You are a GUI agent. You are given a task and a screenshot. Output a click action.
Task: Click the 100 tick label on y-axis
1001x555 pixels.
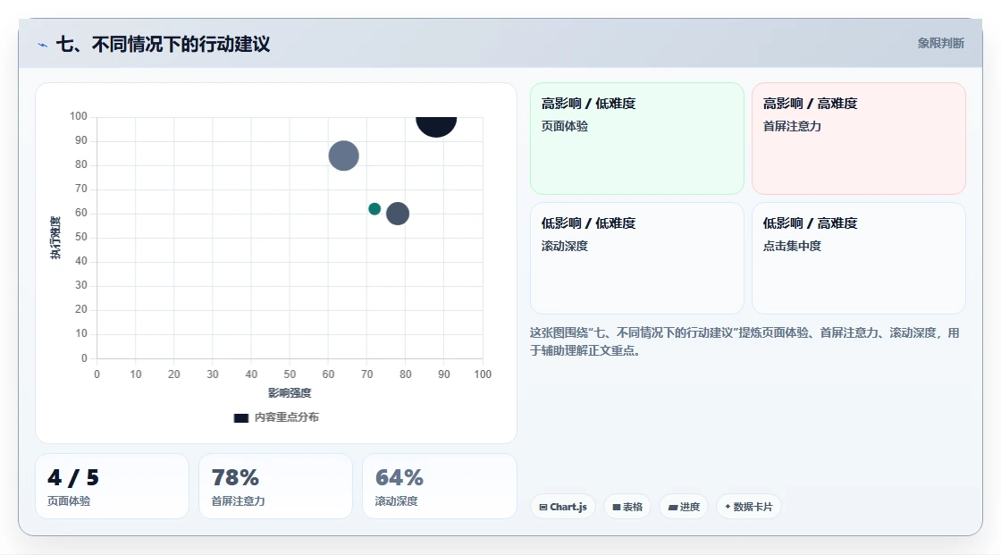tap(79, 116)
